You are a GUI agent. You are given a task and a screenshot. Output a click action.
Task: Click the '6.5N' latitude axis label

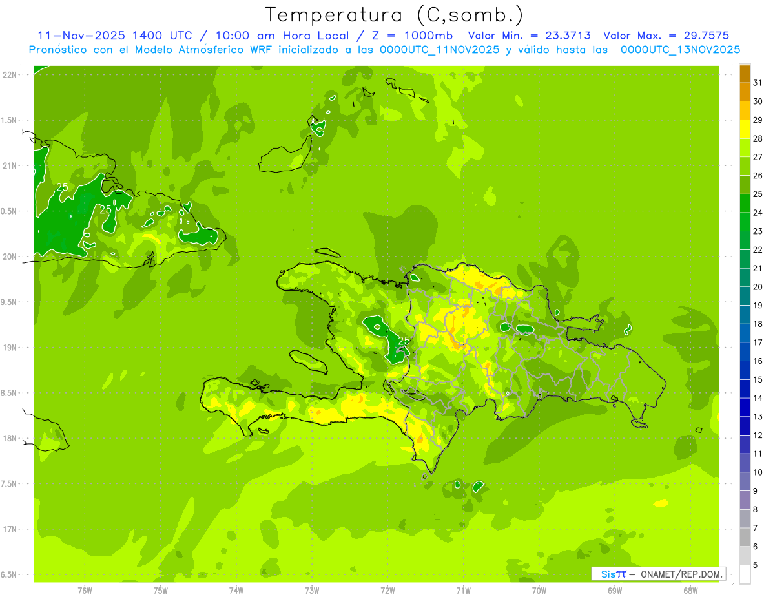pyautogui.click(x=10, y=575)
